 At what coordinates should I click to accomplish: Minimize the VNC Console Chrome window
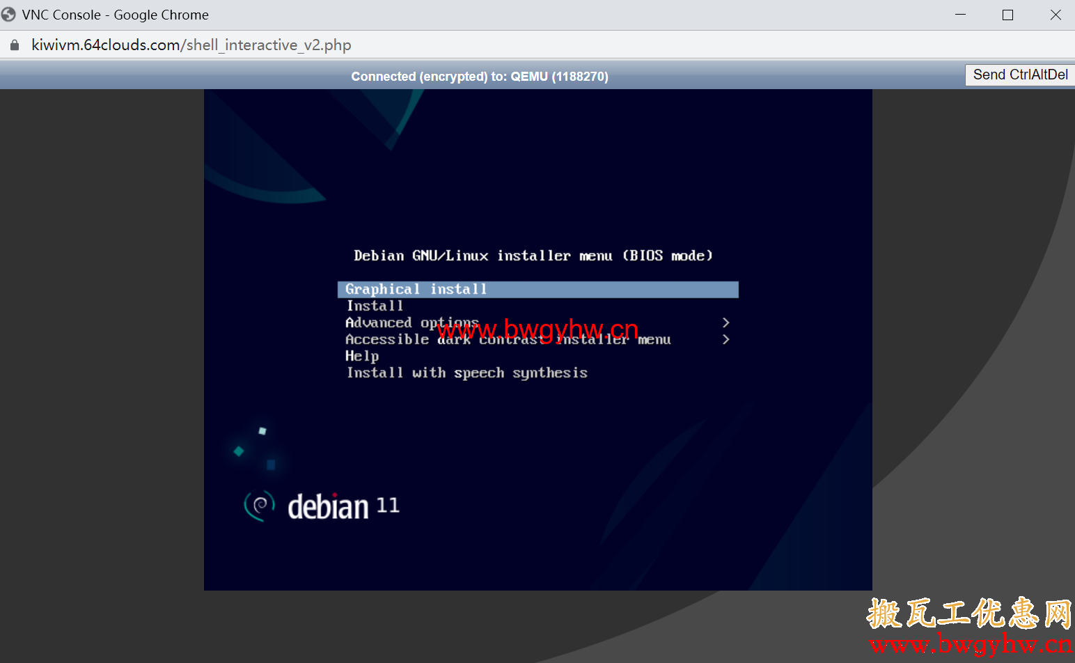pos(960,15)
